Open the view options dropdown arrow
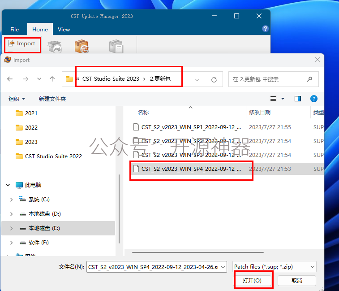This screenshot has width=339, height=291. pyautogui.click(x=283, y=99)
